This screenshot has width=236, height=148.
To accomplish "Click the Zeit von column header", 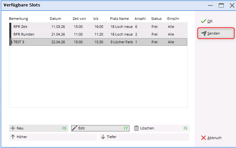I will (x=79, y=19).
